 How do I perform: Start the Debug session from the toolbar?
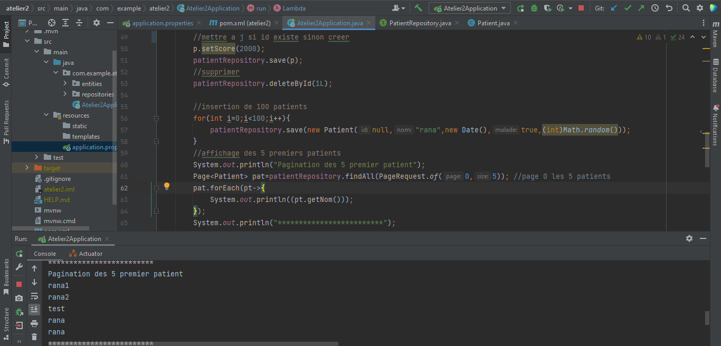(535, 8)
